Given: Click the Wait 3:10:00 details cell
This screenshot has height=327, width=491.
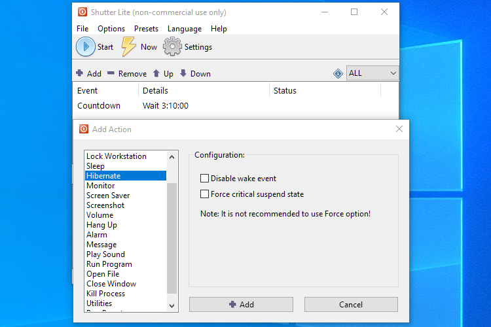Looking at the screenshot, I should (x=166, y=106).
